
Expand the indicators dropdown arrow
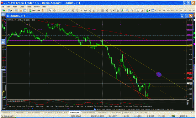[150, 11]
